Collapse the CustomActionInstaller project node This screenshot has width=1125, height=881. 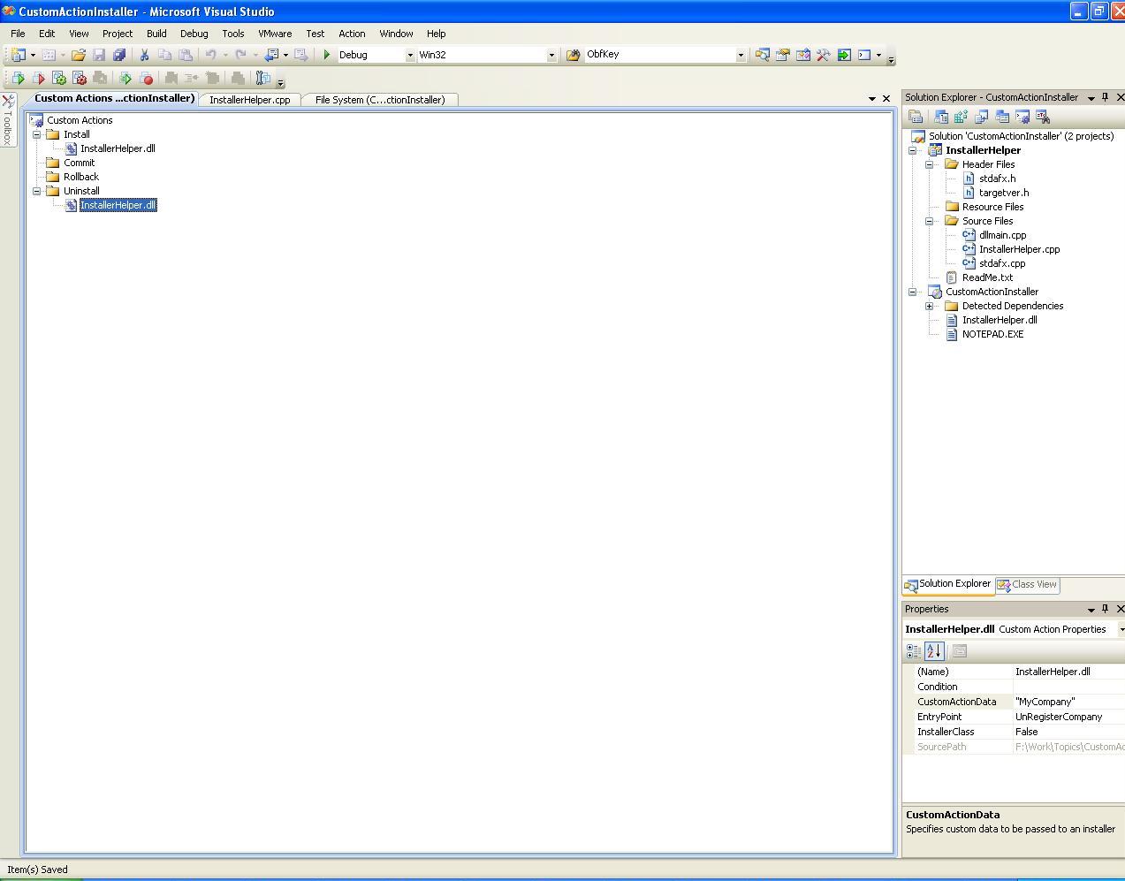(913, 292)
